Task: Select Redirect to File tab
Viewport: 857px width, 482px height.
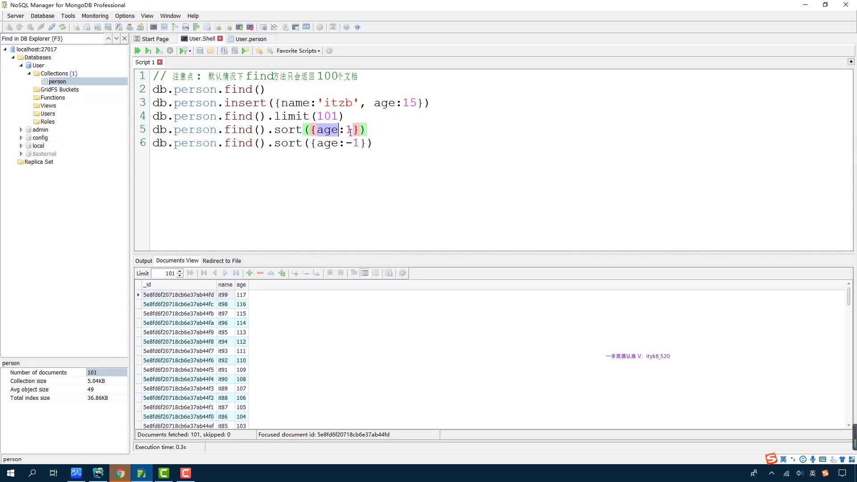Action: [x=221, y=261]
